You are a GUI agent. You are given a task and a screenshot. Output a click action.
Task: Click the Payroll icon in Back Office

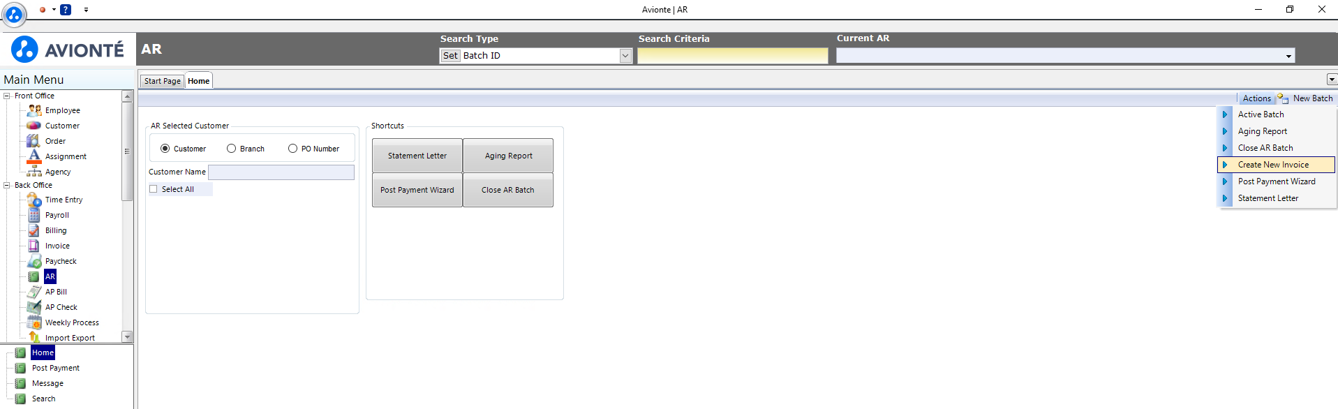pyautogui.click(x=34, y=216)
